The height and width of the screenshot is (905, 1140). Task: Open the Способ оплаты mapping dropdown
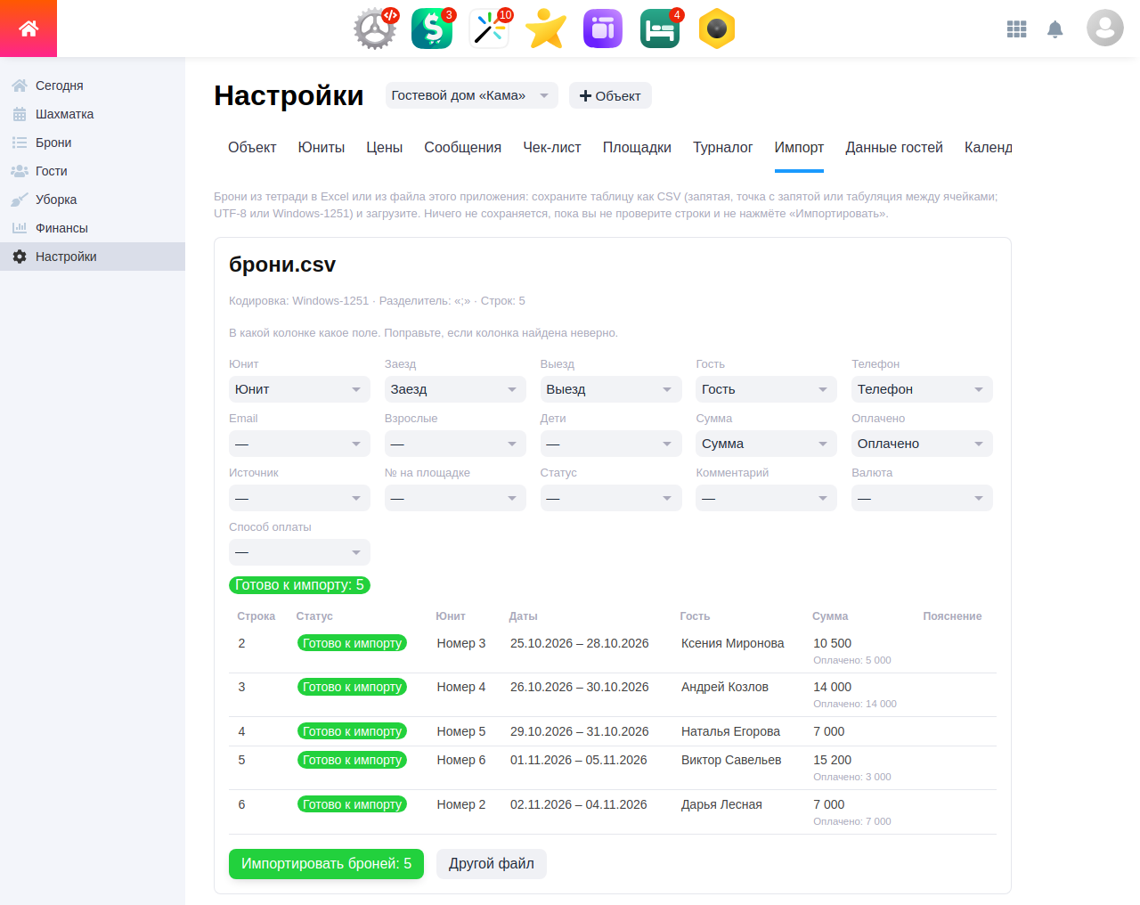pyautogui.click(x=299, y=552)
